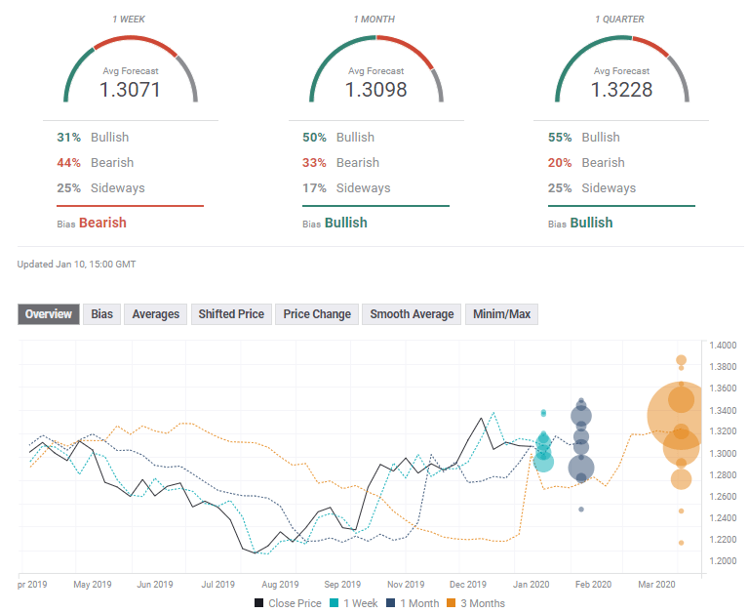Select the Averages tab
The image size is (749, 613).
(156, 314)
